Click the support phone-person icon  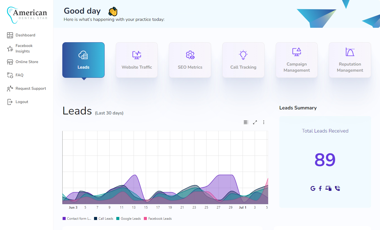[10, 89]
